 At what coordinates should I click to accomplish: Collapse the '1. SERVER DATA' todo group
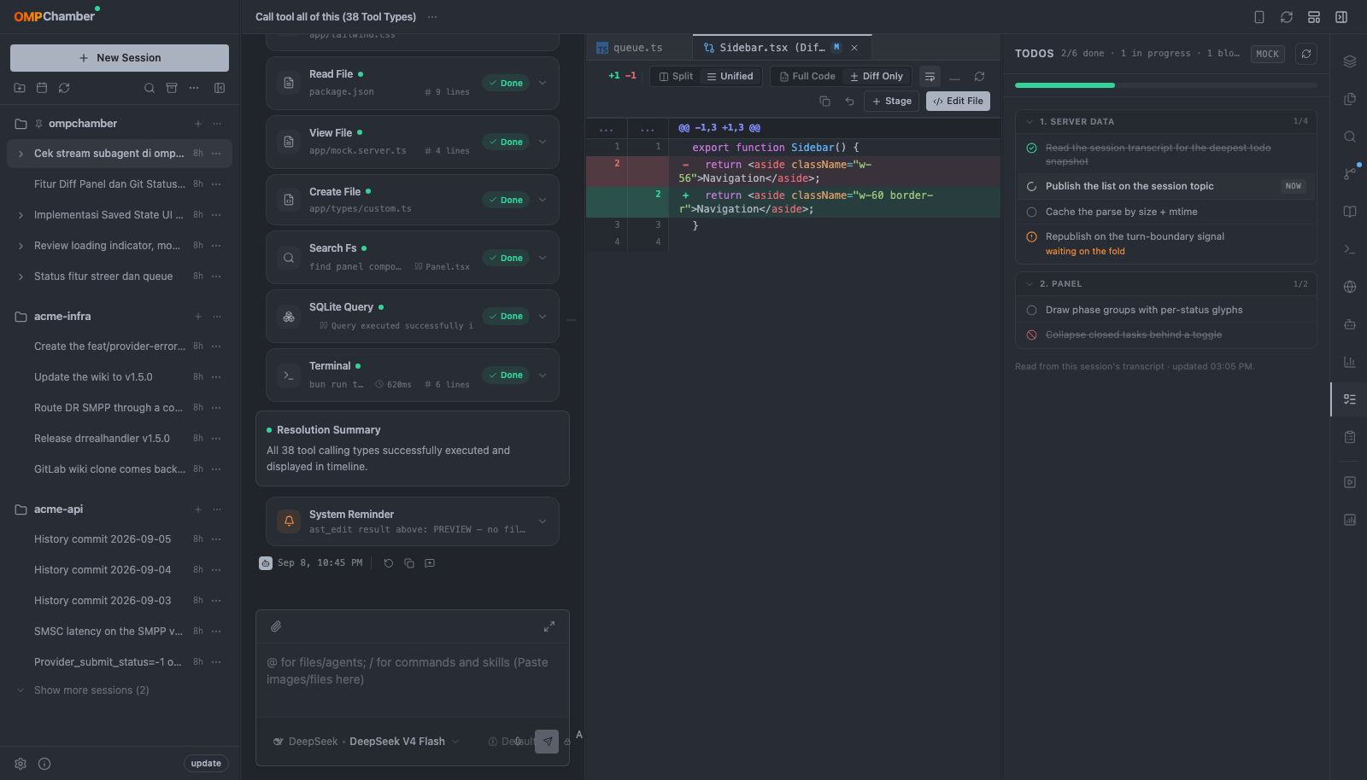coord(1030,121)
